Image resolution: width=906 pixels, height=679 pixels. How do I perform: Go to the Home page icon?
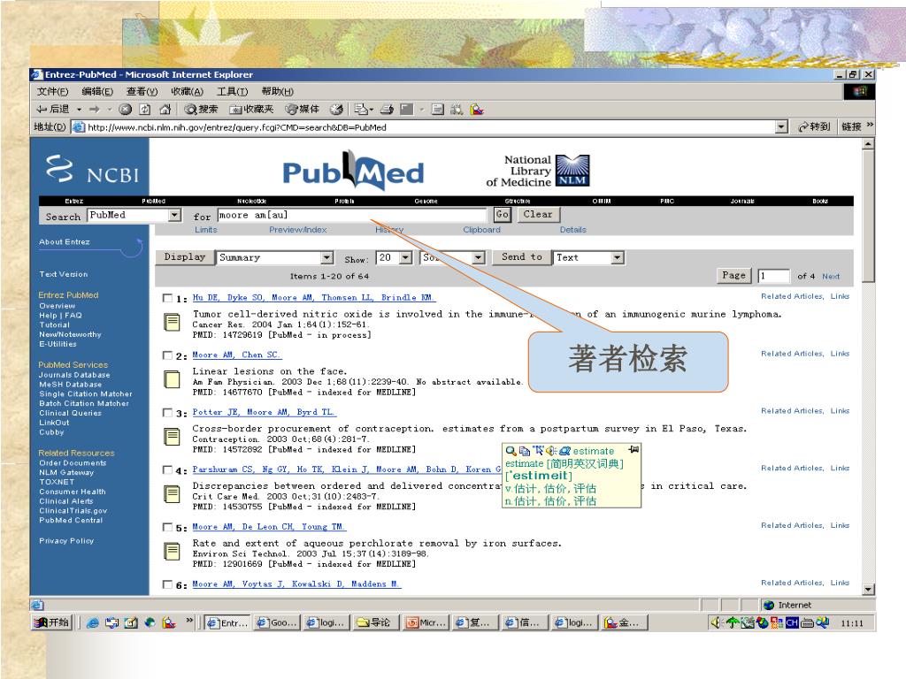(x=165, y=109)
